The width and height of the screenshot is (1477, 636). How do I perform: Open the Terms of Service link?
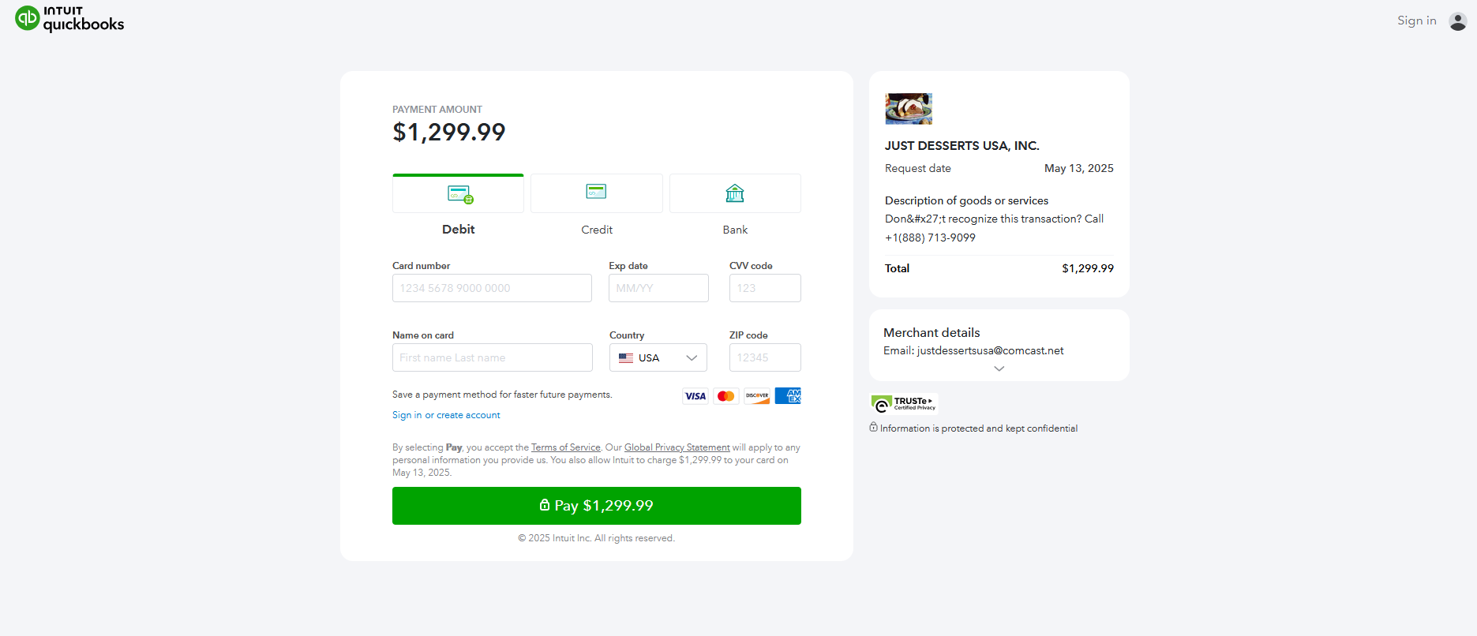(565, 447)
